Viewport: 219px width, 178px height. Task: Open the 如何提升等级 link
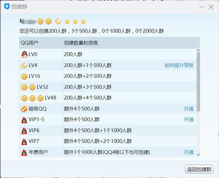tap(179, 65)
